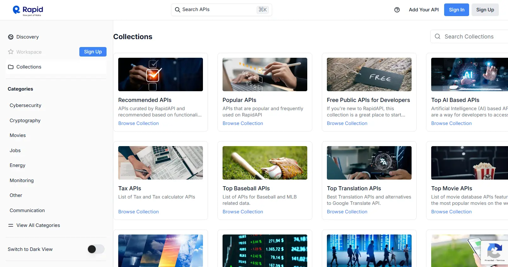Viewport: 508px width, 267px height.
Task: Click the airport departures thumbnail
Action: pyautogui.click(x=369, y=251)
